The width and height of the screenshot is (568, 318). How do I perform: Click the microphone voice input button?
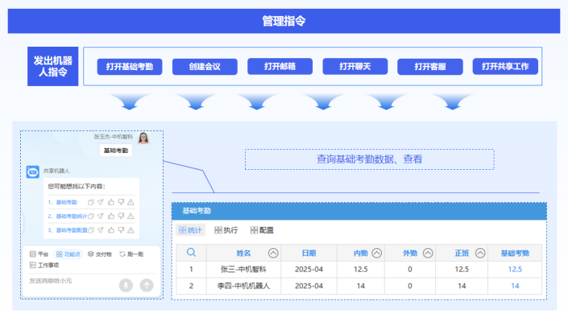point(126,286)
